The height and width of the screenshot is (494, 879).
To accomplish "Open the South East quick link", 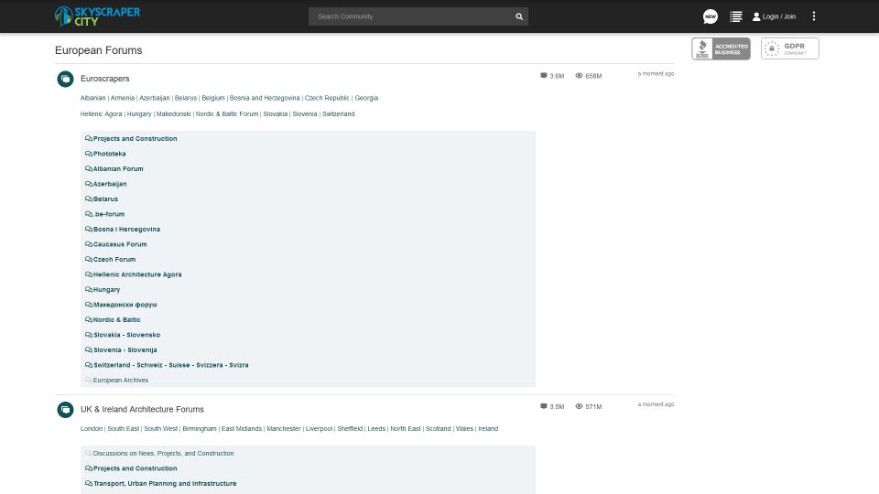I will tap(124, 429).
